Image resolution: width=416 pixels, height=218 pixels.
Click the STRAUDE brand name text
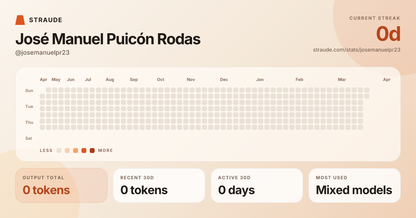pos(46,20)
